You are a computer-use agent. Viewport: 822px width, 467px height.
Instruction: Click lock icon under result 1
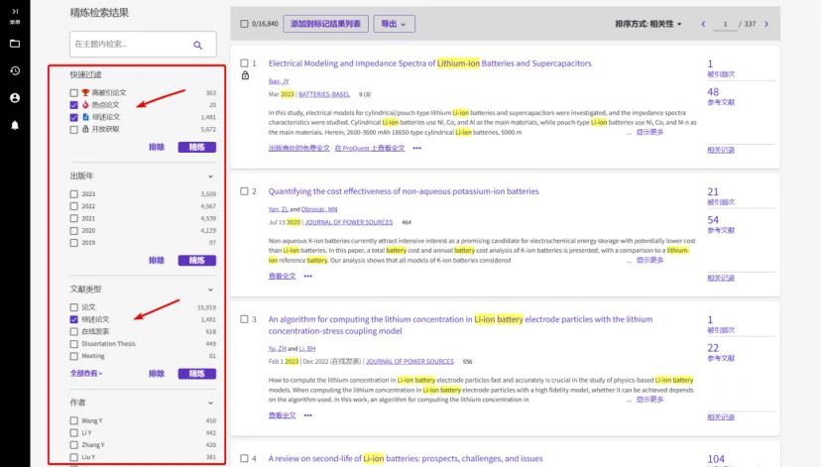[245, 76]
